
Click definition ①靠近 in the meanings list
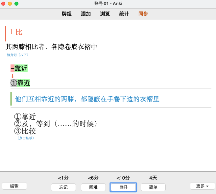(25, 117)
